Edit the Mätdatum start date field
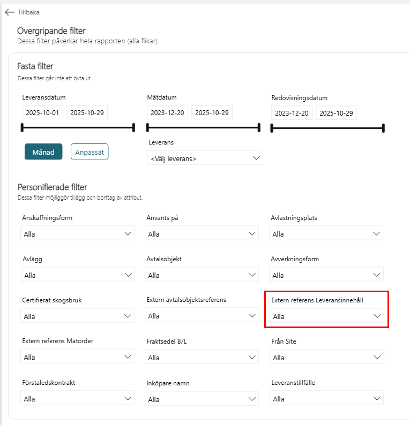The width and height of the screenshot is (410, 425). pos(167,113)
